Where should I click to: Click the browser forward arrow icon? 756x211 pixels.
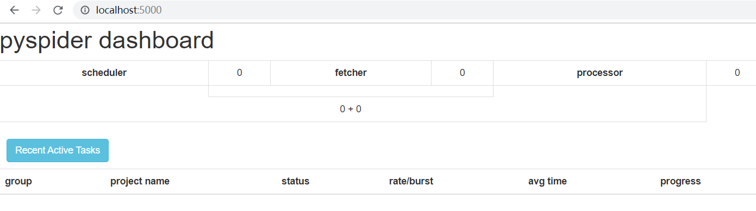(36, 10)
